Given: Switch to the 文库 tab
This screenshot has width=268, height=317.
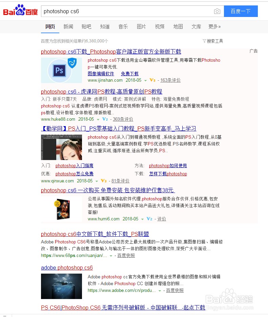Looking at the screenshot, I should (196, 27).
